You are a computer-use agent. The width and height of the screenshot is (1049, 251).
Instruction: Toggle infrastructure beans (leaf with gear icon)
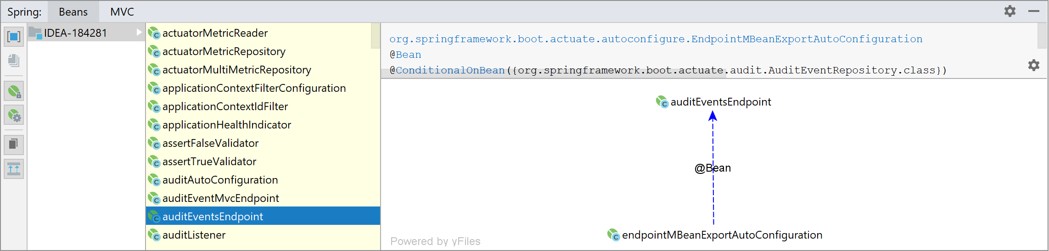14,115
